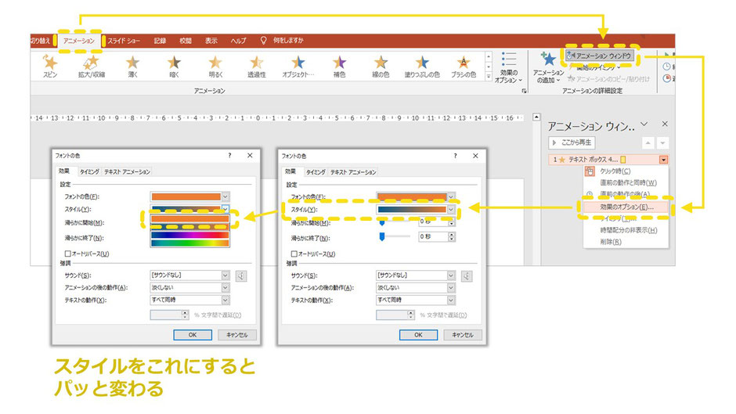Select purple-magenta gradient style in left dropdown
Image resolution: width=736 pixels, height=414 pixels.
pos(189,235)
